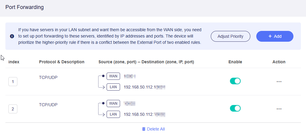This screenshot has height=135, width=306.
Task: Add a new port forwarding rule
Action: (275, 36)
